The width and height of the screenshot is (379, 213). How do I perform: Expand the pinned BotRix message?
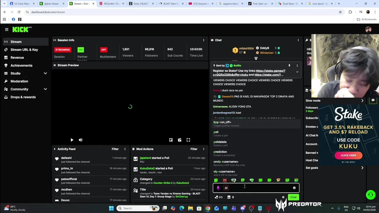[x=297, y=72]
